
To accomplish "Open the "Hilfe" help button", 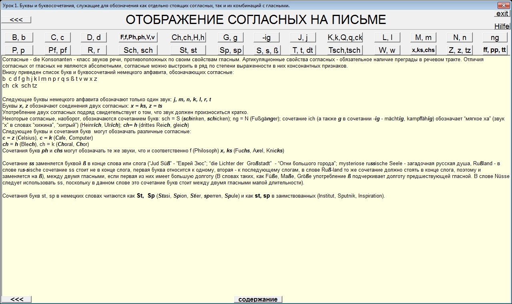I will pos(502,26).
